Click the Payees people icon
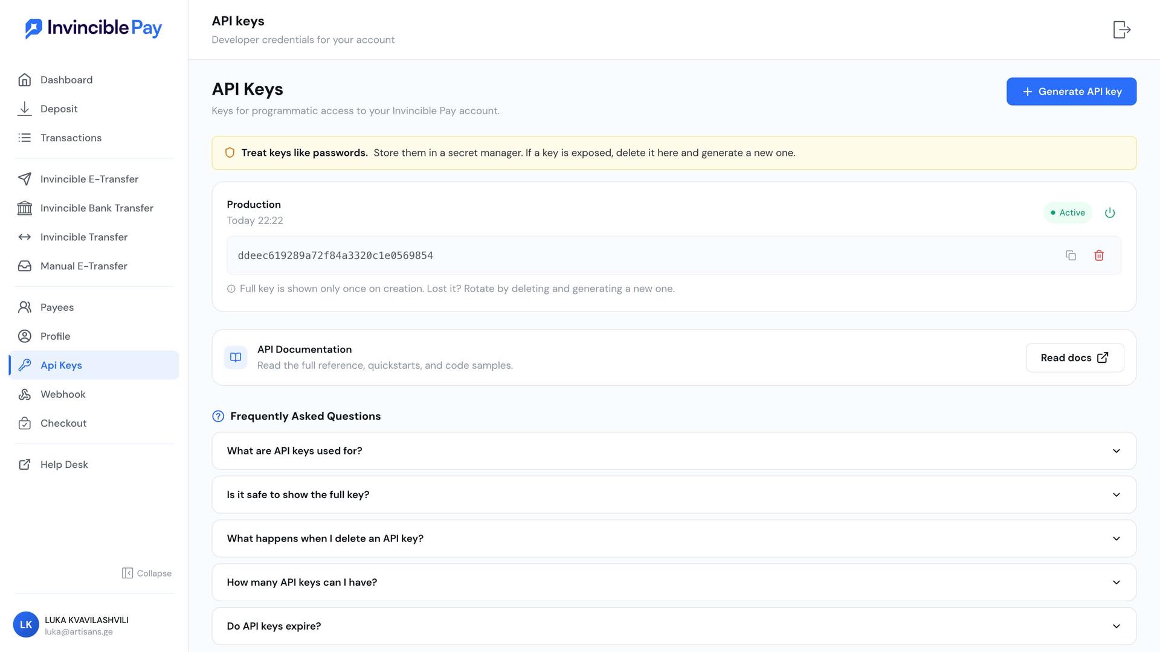 [25, 307]
